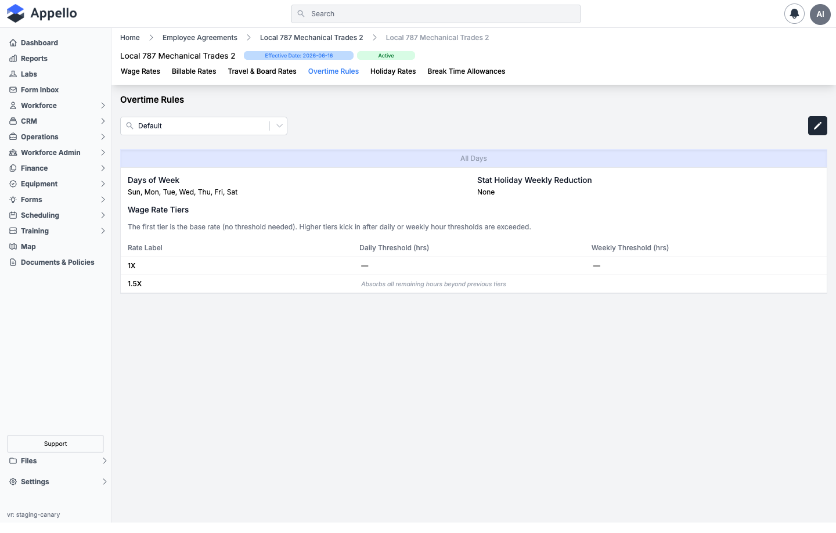Expand the Finance chevron

pyautogui.click(x=103, y=168)
